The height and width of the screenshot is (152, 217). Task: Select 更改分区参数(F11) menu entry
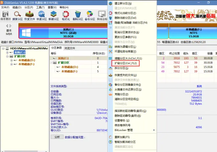pyautogui.click(x=126, y=37)
